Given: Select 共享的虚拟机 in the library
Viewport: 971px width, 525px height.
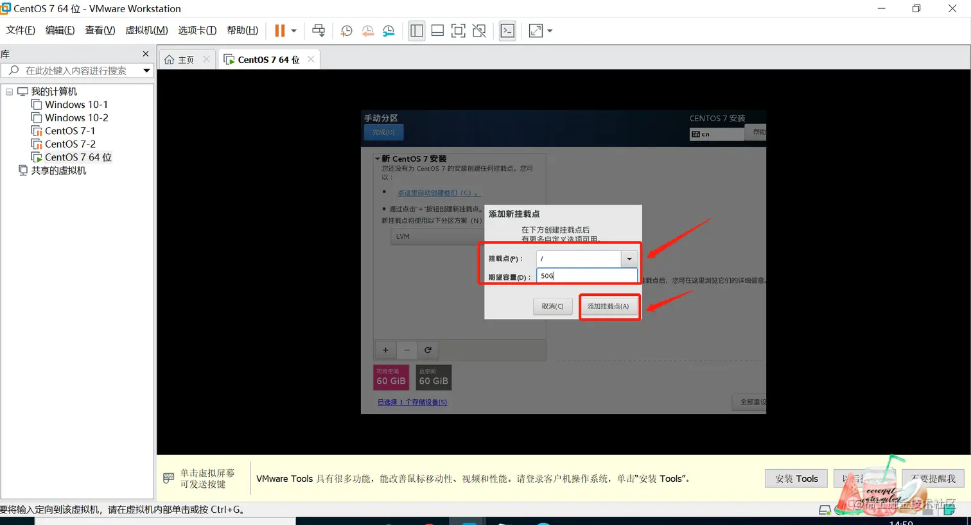Looking at the screenshot, I should point(58,171).
